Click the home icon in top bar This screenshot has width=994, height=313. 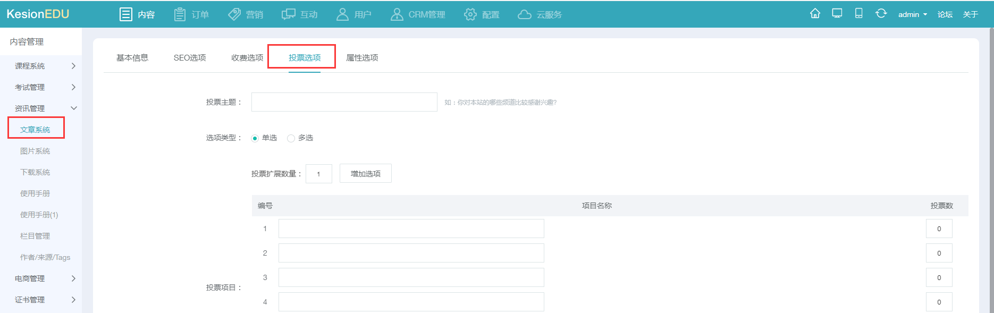click(815, 14)
